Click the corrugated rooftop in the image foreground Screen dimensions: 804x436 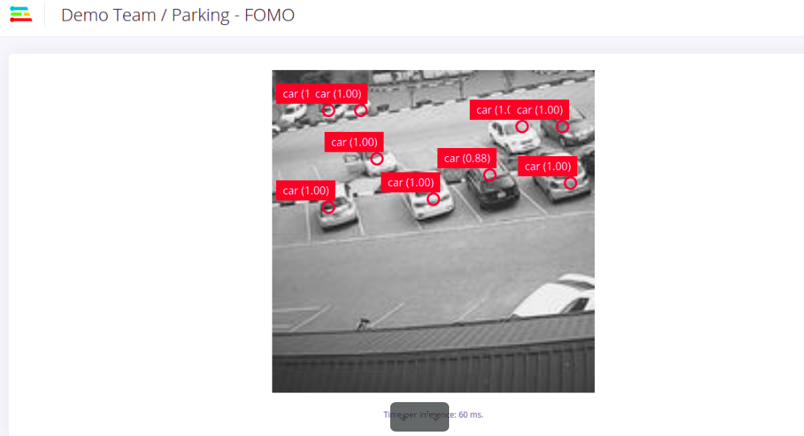pos(433,354)
